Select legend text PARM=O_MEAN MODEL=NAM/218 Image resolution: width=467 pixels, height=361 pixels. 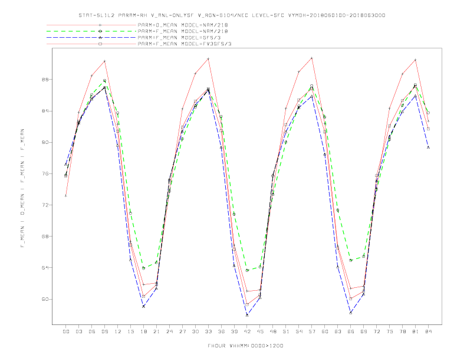click(183, 25)
